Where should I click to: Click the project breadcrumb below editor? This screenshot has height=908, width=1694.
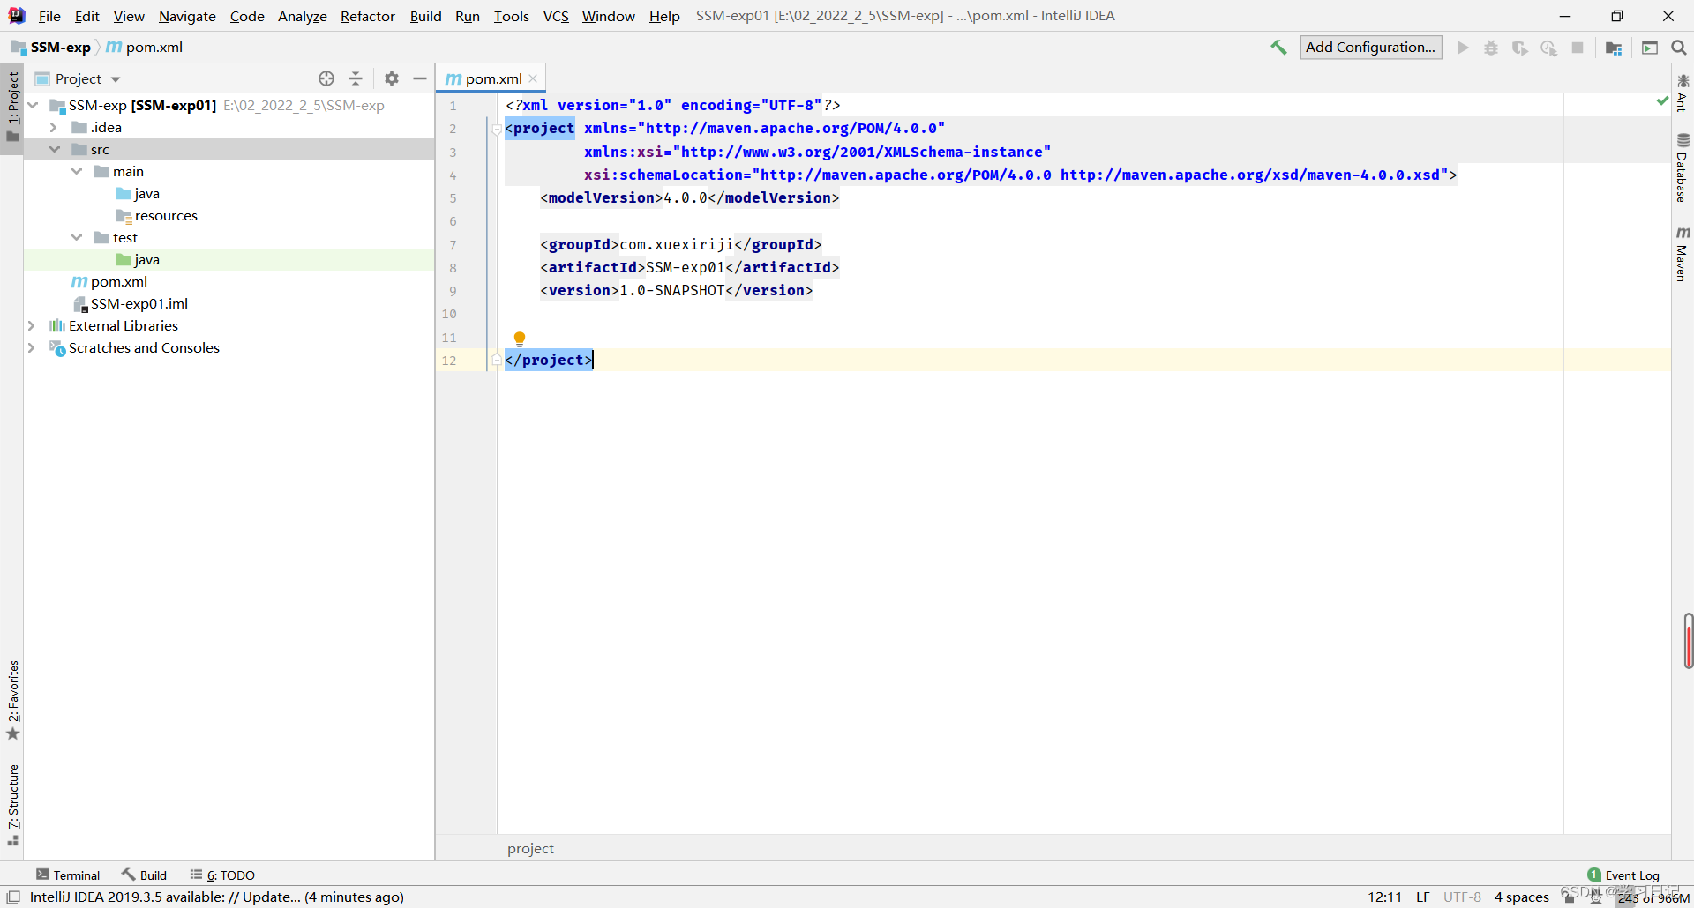coord(530,848)
